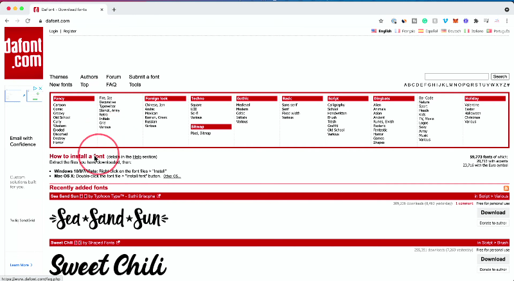Open the Pixel, Bitmap category
Viewport: 514px width, 281px height.
(x=200, y=133)
